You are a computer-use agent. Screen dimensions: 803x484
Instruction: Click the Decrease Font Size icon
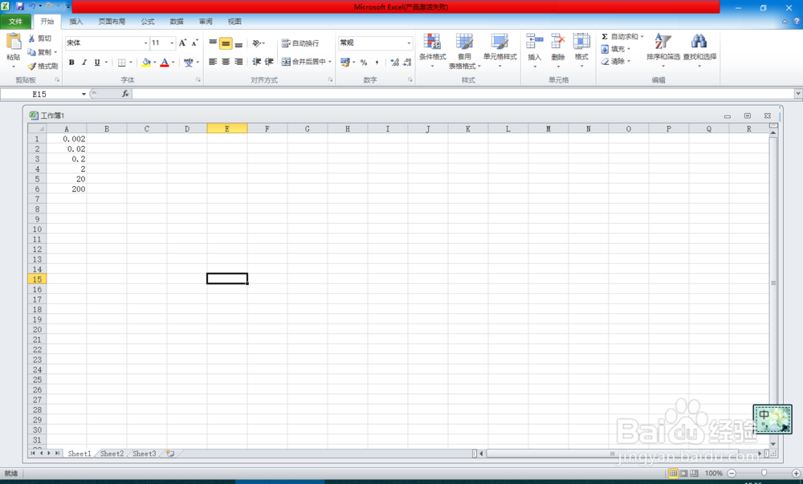pos(194,43)
